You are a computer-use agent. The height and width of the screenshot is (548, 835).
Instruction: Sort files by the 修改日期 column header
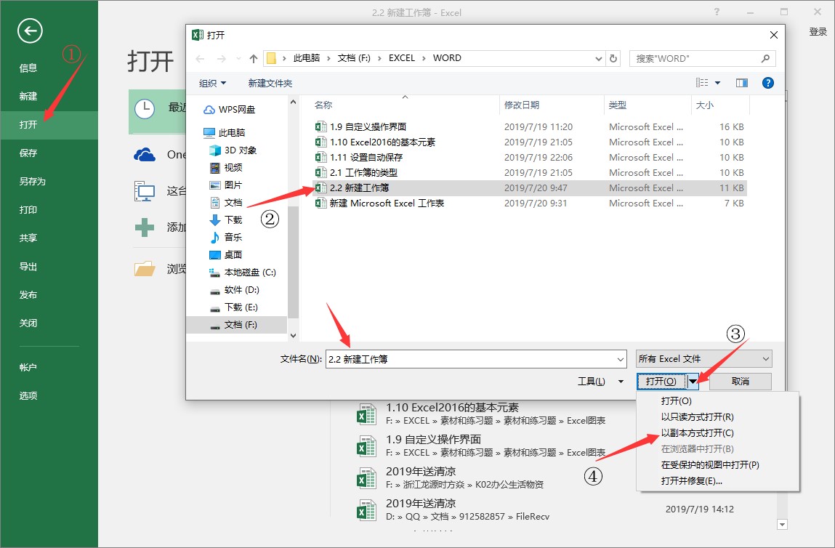(x=522, y=105)
